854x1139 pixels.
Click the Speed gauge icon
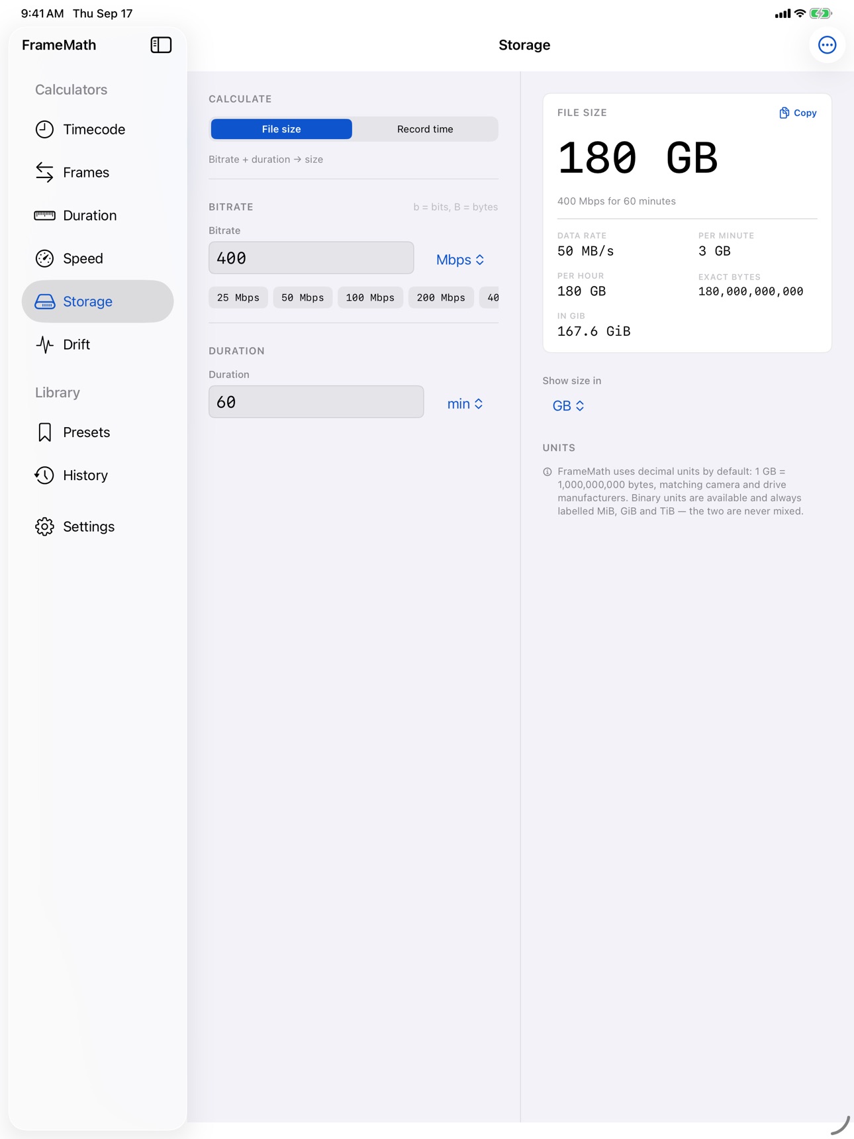pos(44,258)
